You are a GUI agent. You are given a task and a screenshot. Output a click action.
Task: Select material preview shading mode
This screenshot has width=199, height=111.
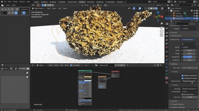154,8
